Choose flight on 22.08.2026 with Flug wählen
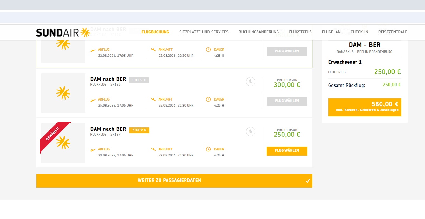 287,51
